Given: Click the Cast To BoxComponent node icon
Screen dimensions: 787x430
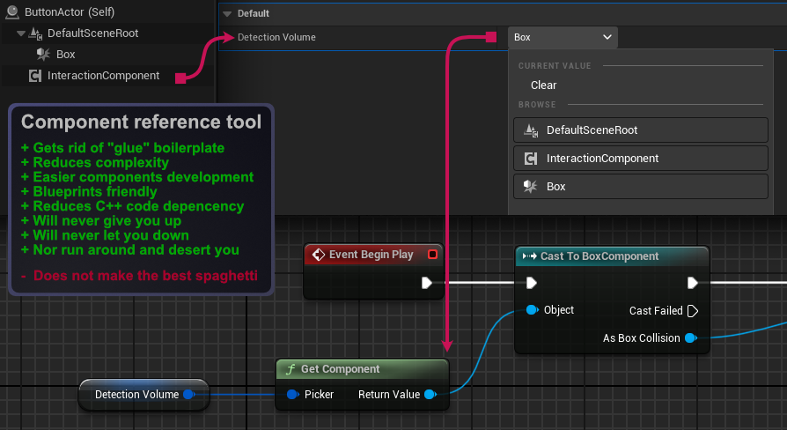Looking at the screenshot, I should 529,256.
